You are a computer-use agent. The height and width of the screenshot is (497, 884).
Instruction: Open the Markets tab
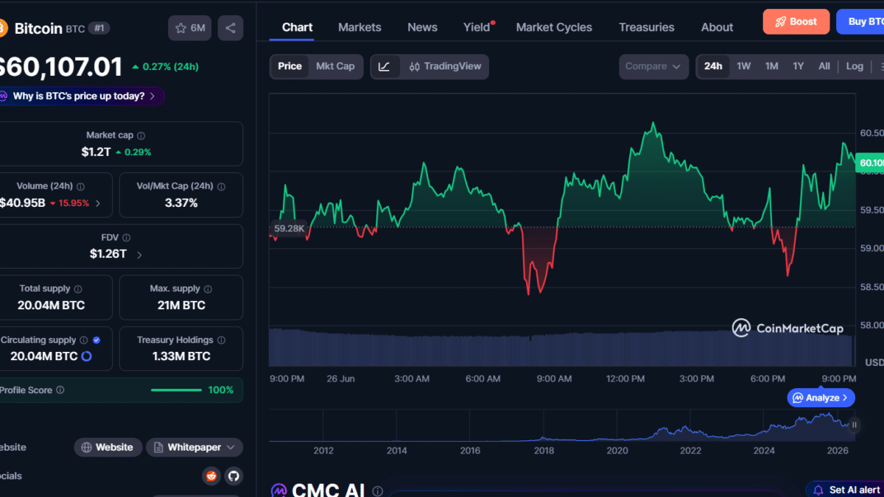[359, 27]
